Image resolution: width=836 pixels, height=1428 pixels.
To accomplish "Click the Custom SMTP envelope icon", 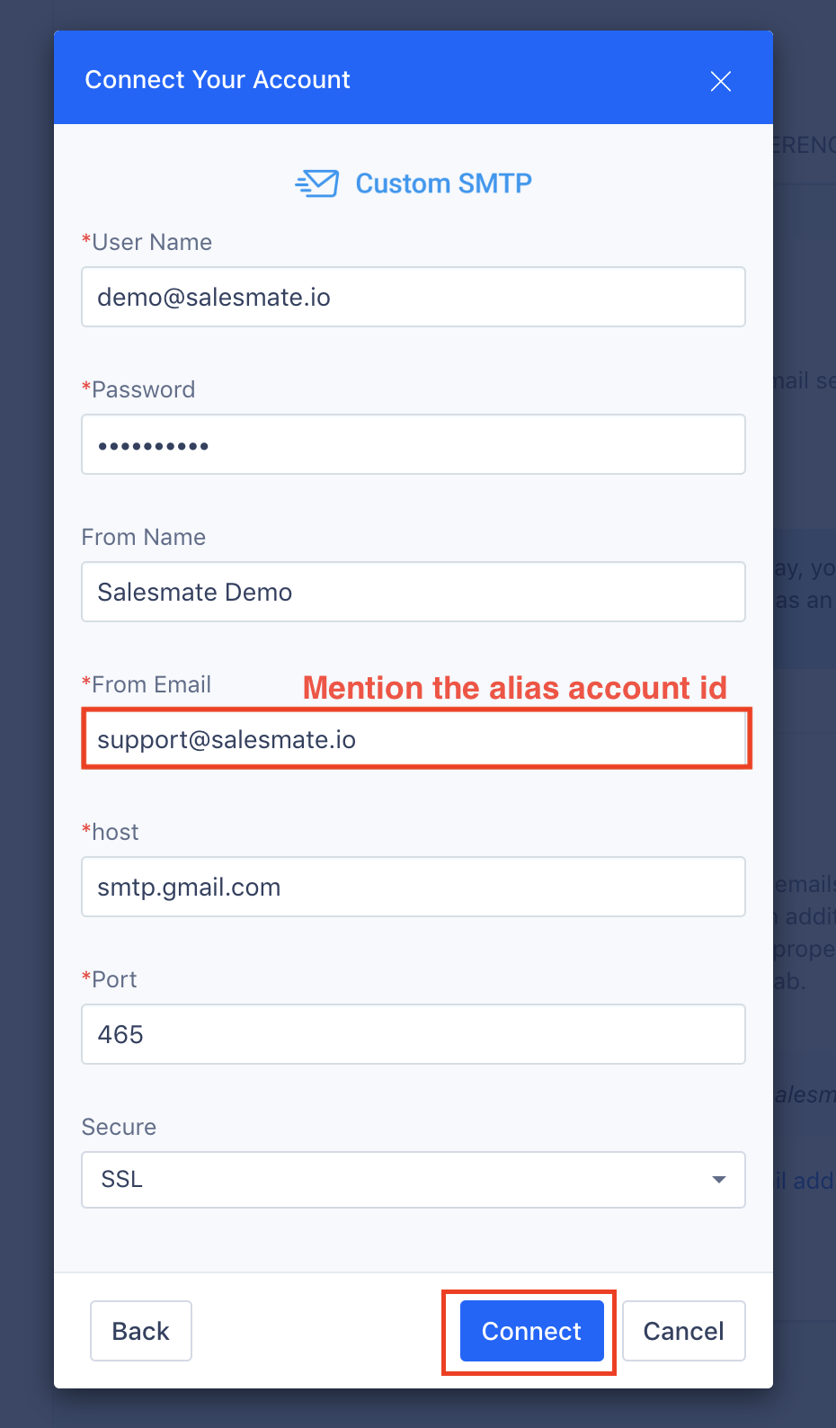I will [317, 183].
